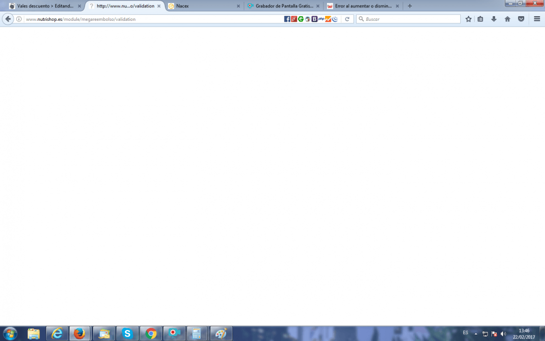This screenshot has height=341, width=545.
Task: Open the green G bookmark icon
Action: pos(301,19)
